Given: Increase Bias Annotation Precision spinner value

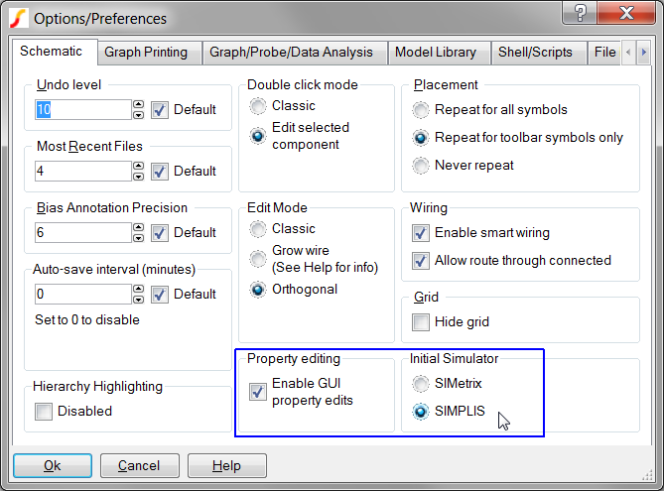Looking at the screenshot, I should pos(138,227).
